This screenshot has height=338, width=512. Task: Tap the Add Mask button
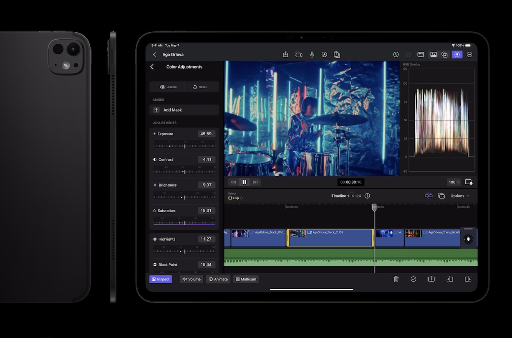coord(184,109)
